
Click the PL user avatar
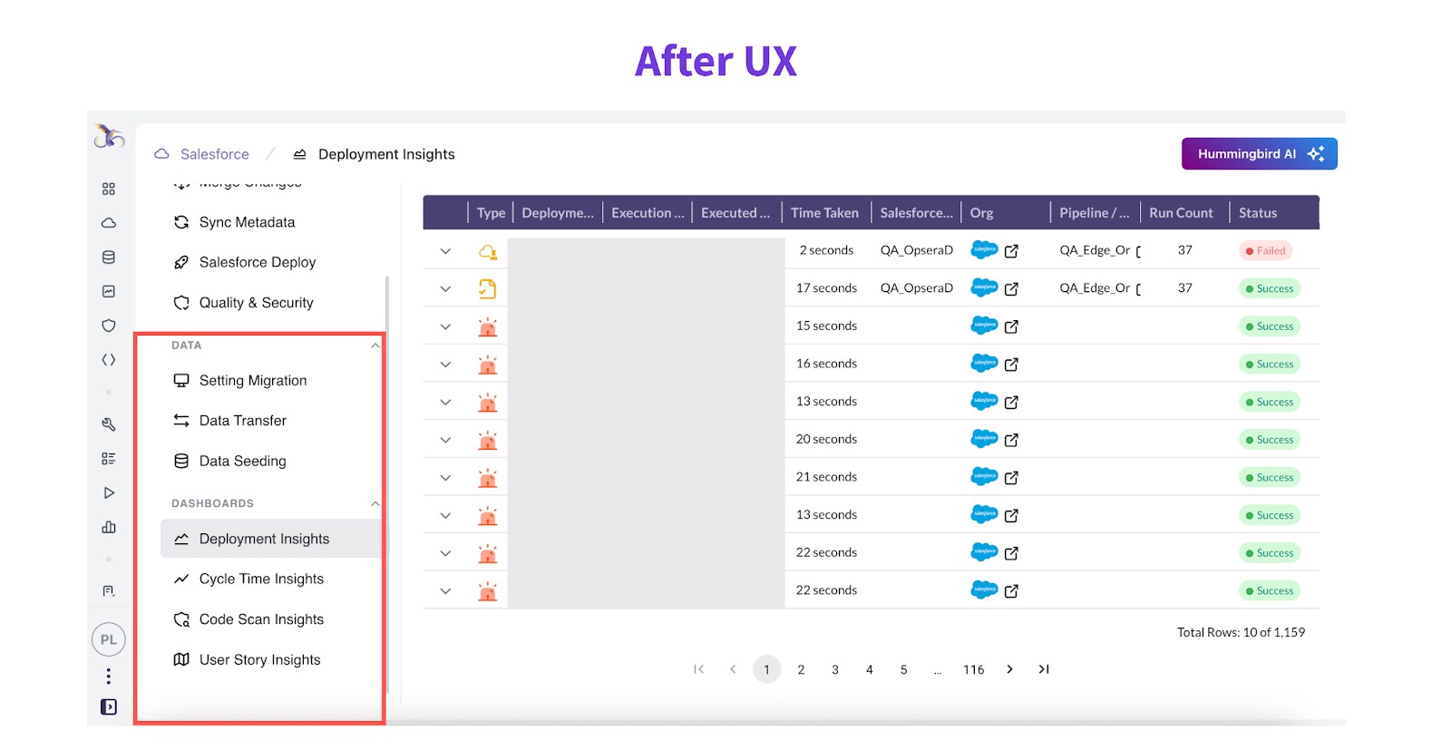point(109,639)
